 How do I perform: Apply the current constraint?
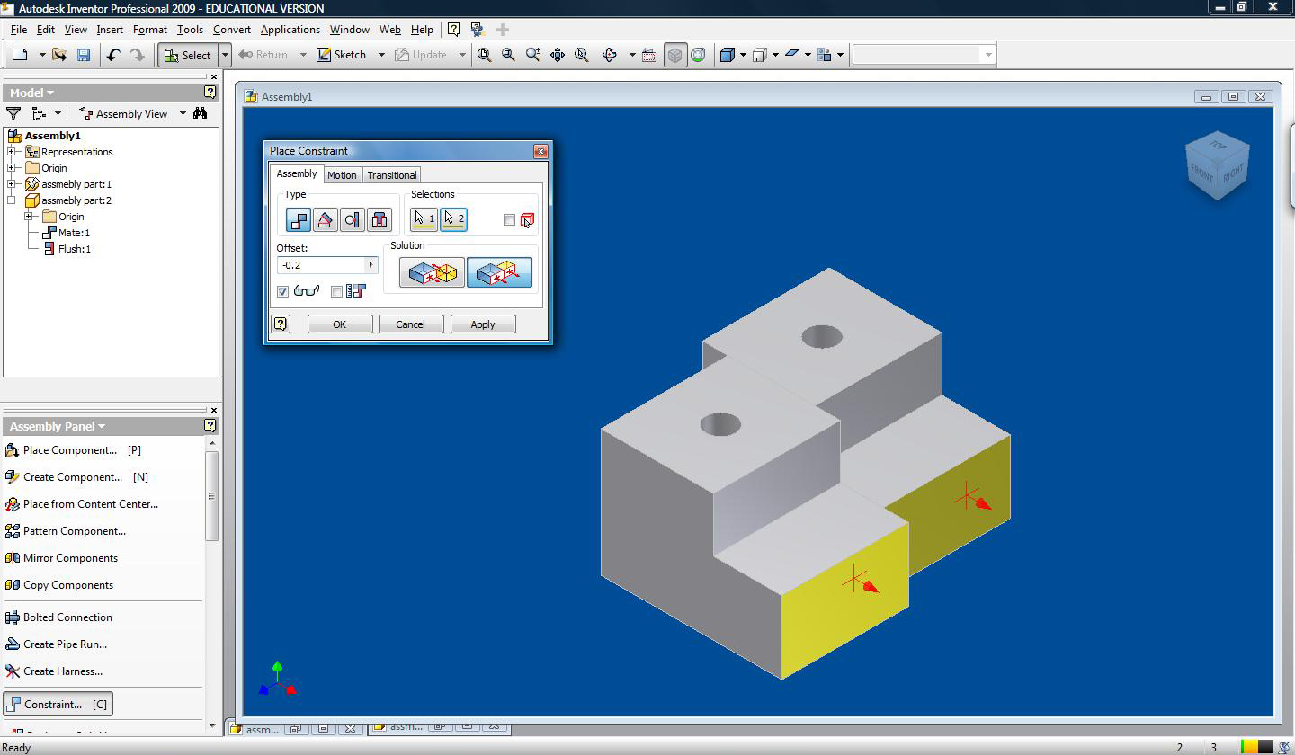(483, 324)
